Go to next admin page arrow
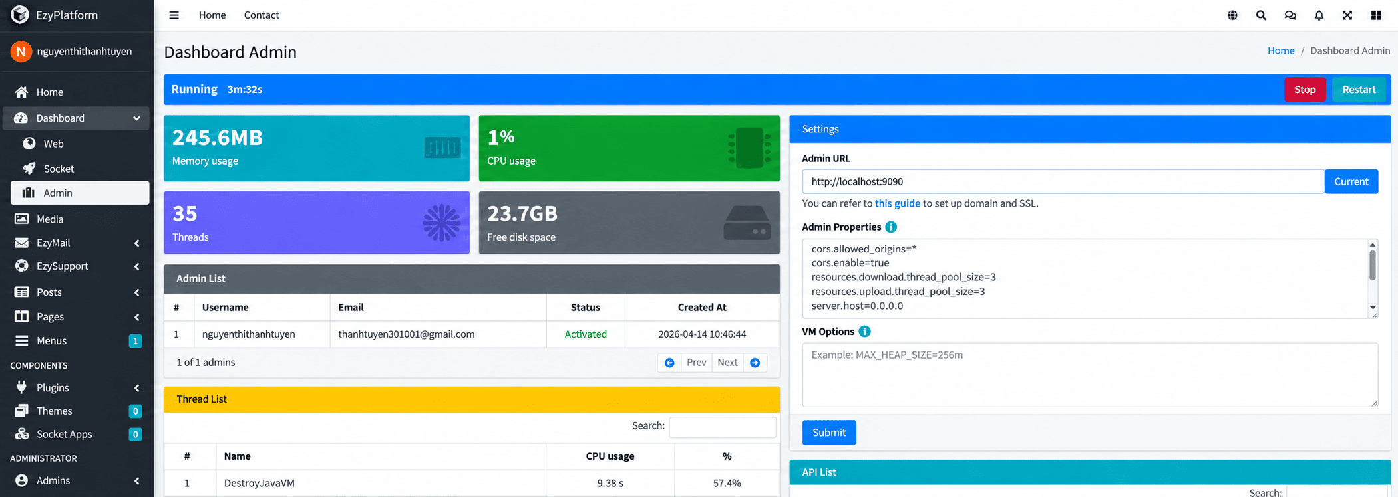This screenshot has height=497, width=1398. click(x=755, y=363)
